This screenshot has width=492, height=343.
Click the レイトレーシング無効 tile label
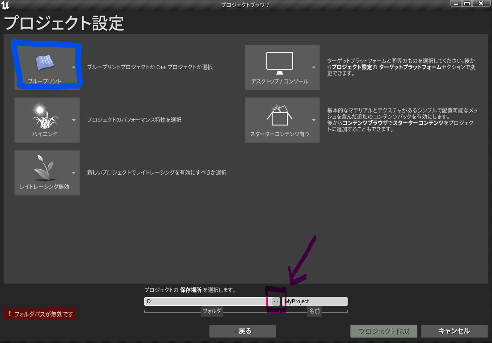pos(44,187)
